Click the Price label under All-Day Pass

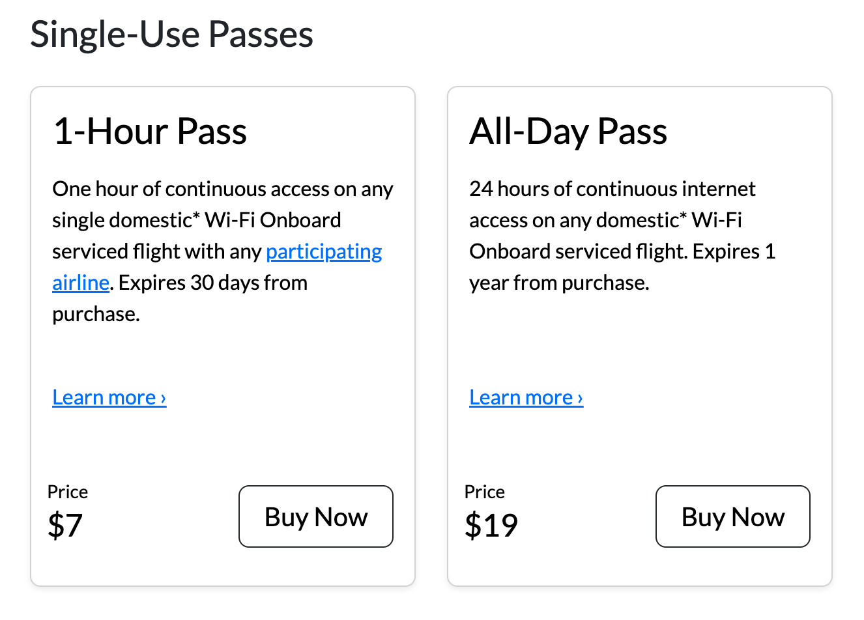[484, 492]
